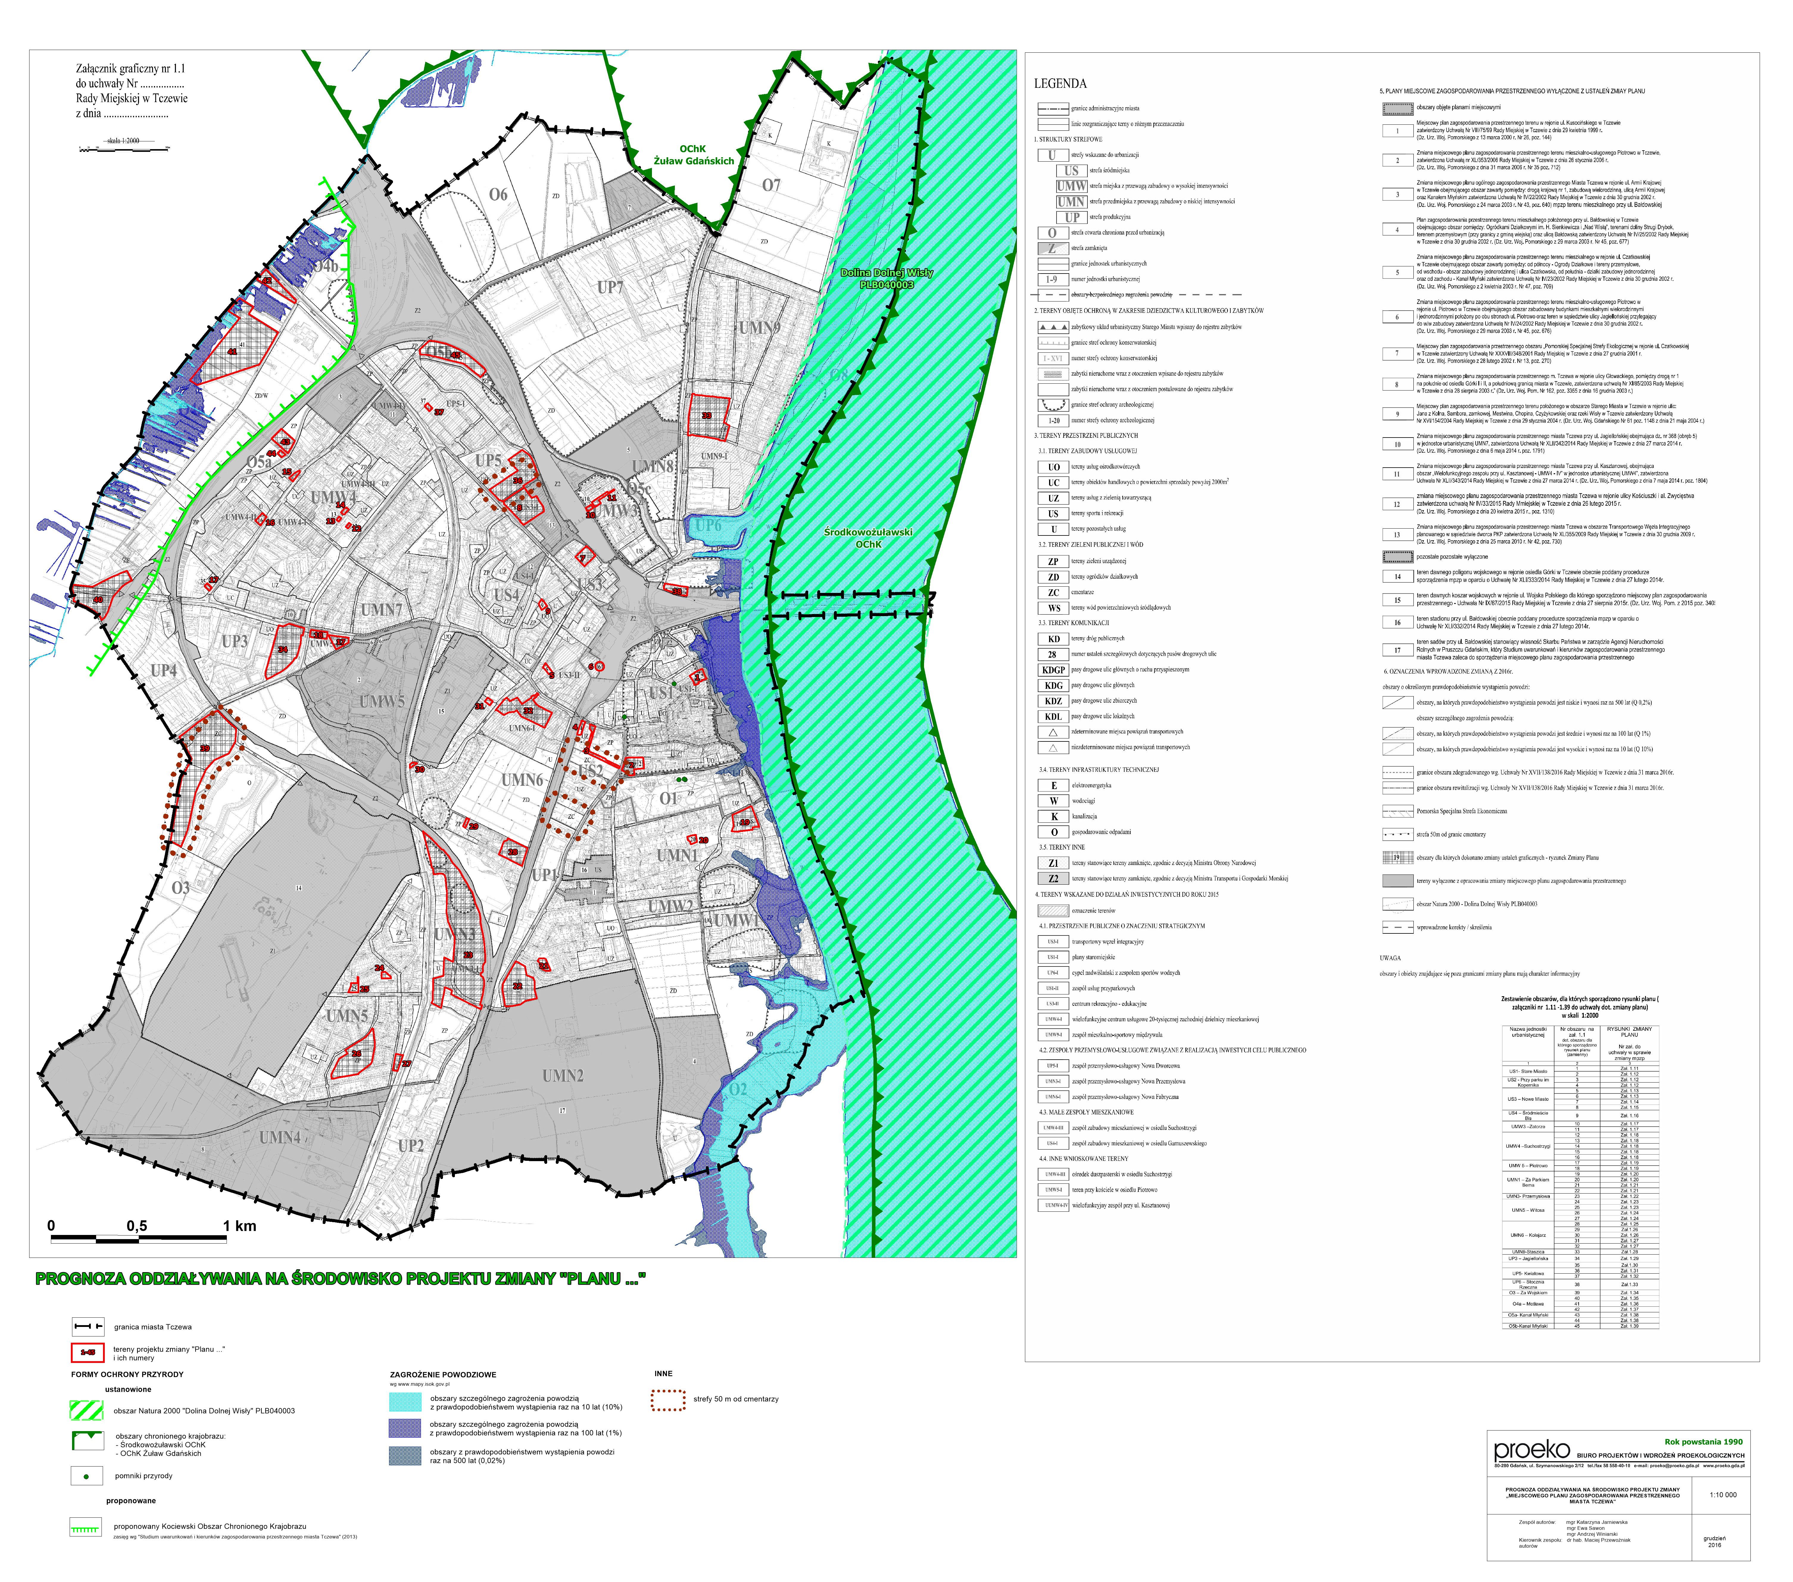
Task: Select the 'ZC' cmentarze legend symbol
Action: [1054, 593]
